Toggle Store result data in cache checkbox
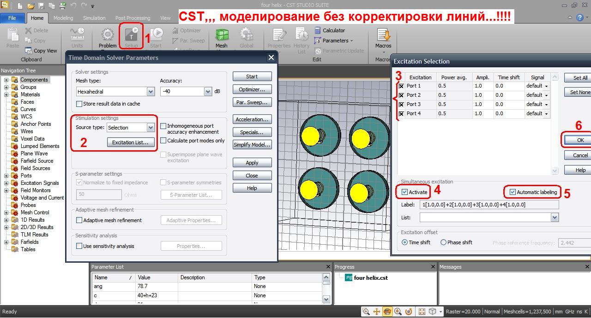Viewport: 591px width, 318px height. click(79, 104)
